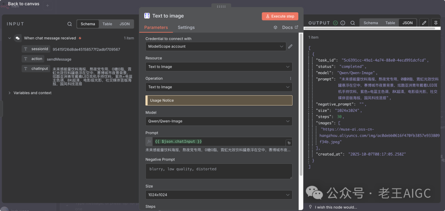Switch INPUT panel to JSON view
This screenshot has width=445, height=211.
click(x=124, y=24)
